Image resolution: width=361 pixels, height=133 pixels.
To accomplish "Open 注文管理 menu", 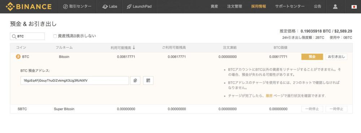I will pyautogui.click(x=235, y=7).
